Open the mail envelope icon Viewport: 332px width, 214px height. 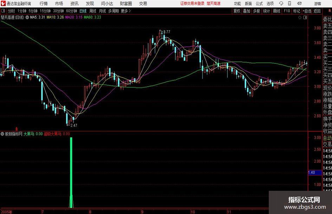[x=299, y=4]
